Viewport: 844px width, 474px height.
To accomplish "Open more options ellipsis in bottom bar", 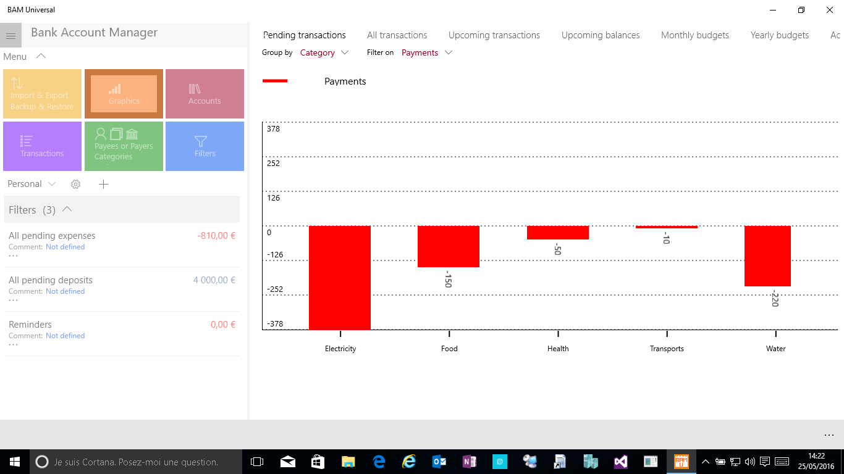I will [829, 434].
